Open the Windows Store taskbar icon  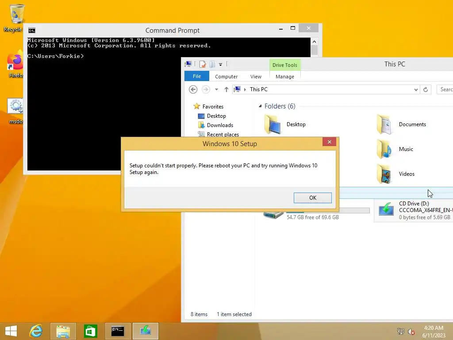90,331
